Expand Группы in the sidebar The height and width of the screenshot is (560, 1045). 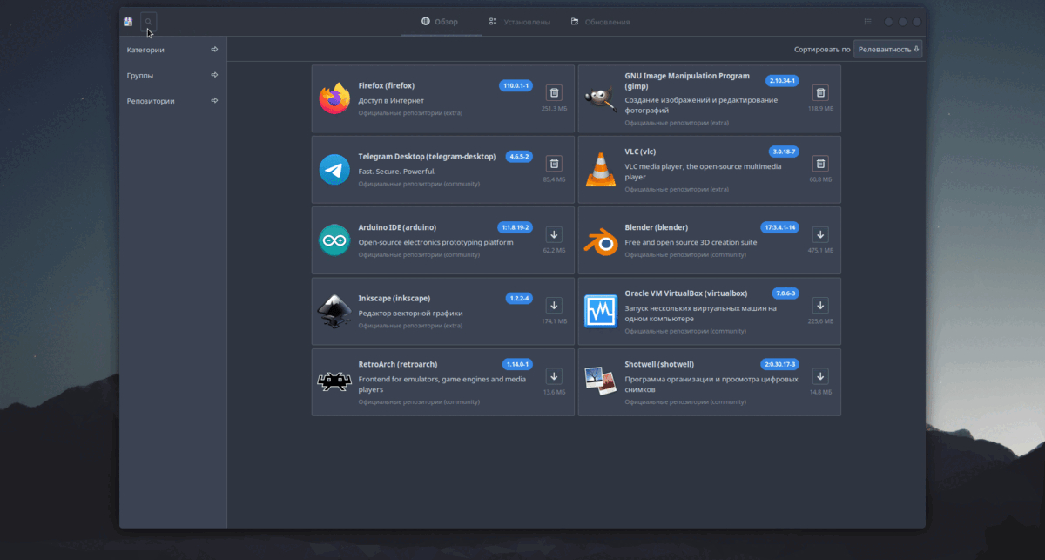(172, 75)
